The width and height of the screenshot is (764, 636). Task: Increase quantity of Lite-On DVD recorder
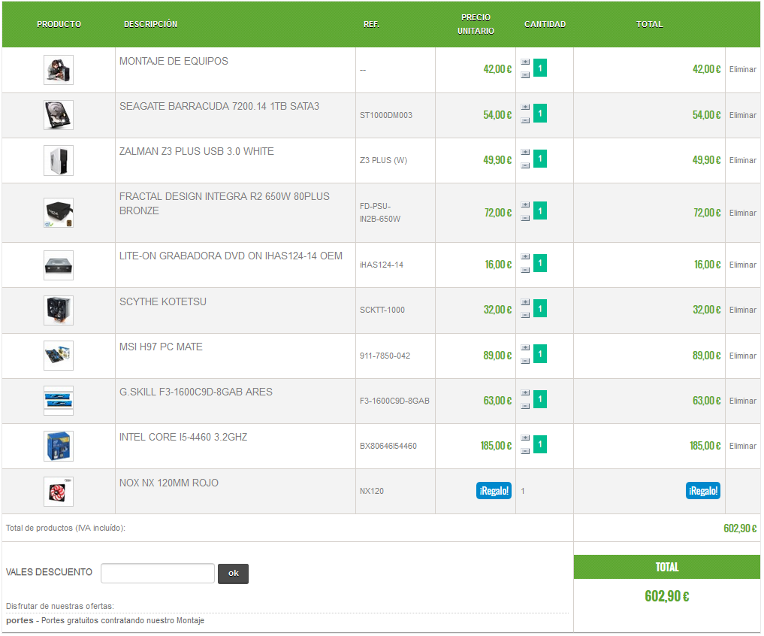(525, 256)
